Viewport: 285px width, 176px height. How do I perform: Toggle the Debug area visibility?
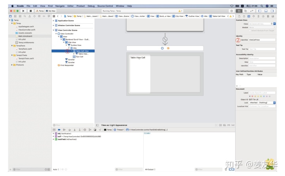pyautogui.click(x=266, y=11)
